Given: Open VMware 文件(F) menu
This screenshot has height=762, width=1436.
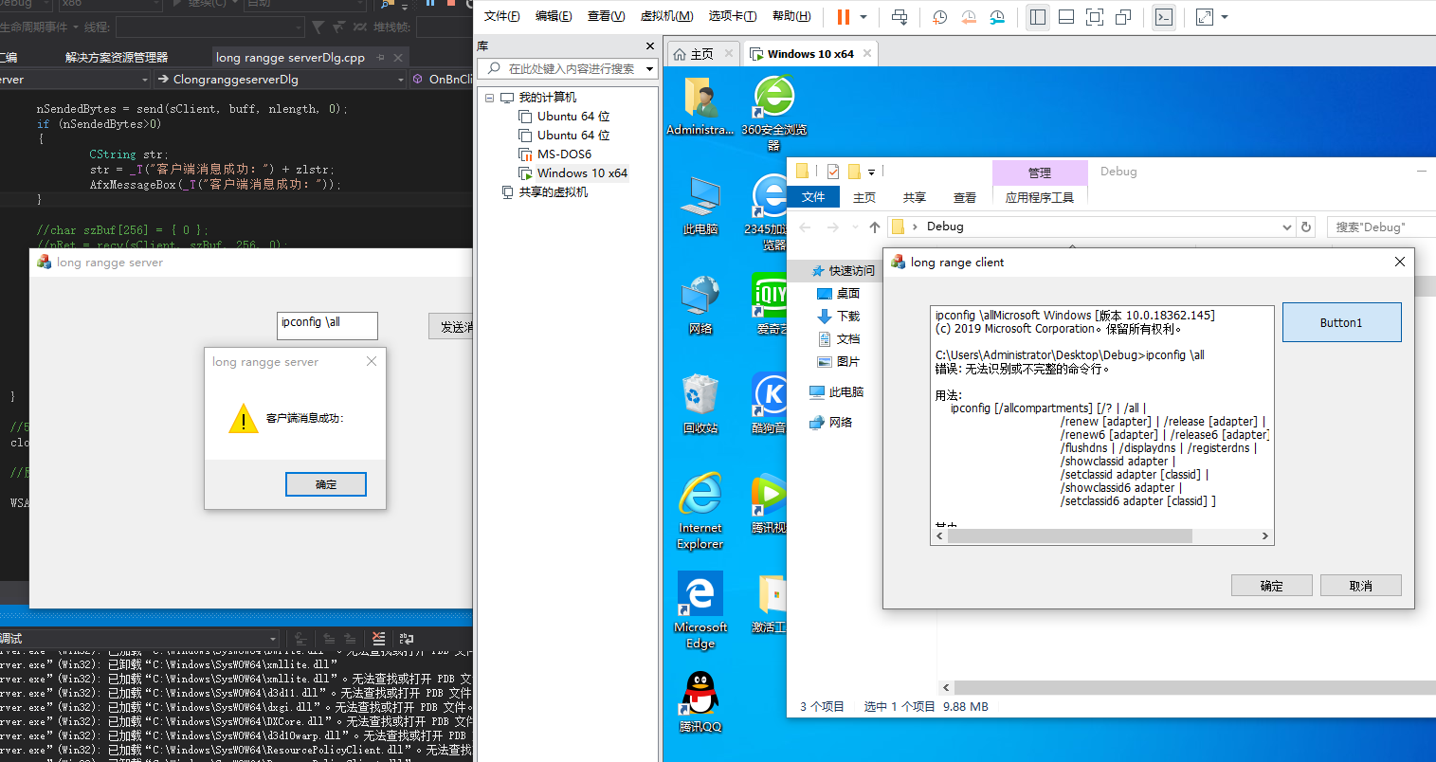Looking at the screenshot, I should point(501,16).
